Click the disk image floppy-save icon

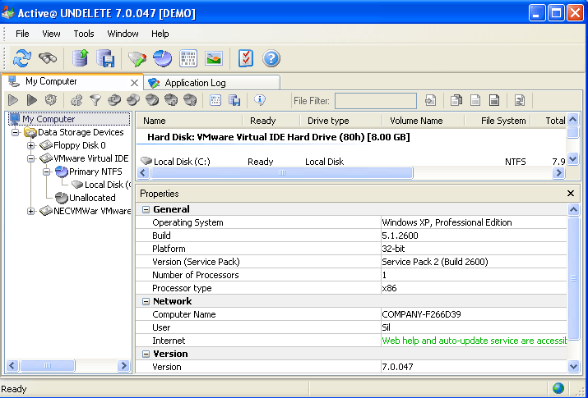pyautogui.click(x=106, y=58)
